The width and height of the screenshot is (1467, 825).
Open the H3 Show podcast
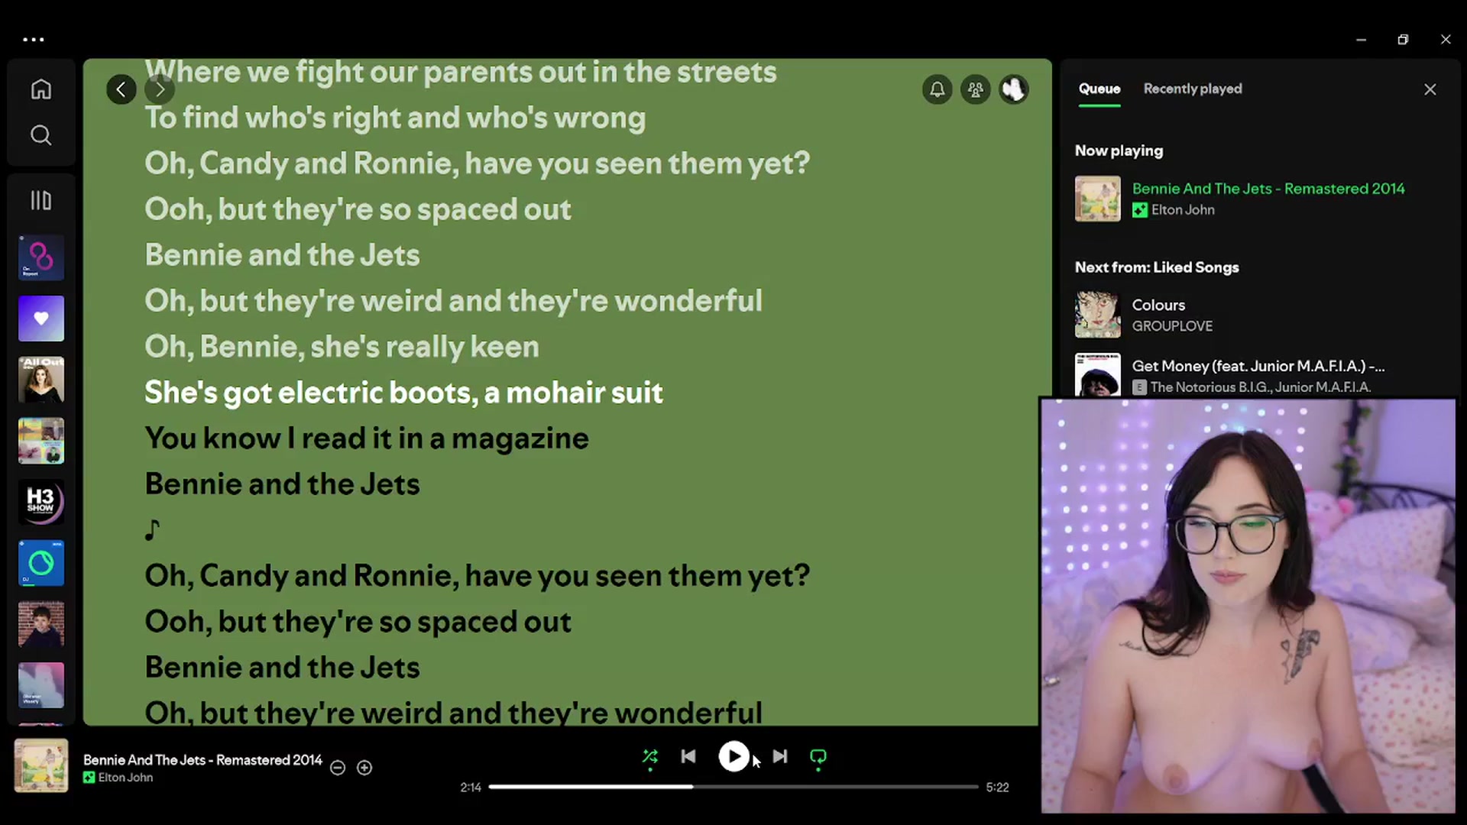[x=41, y=502]
